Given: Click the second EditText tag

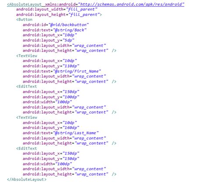Looking at the screenshot, I should (27, 148).
